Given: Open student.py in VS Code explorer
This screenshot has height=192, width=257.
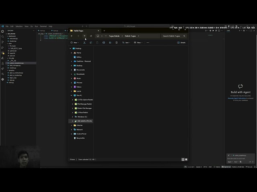Looking at the screenshot, I should click(x=13, y=41).
